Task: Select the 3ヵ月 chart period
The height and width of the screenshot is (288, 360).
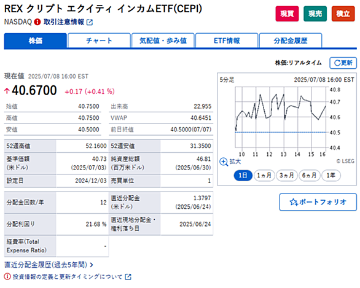Action: [286, 176]
